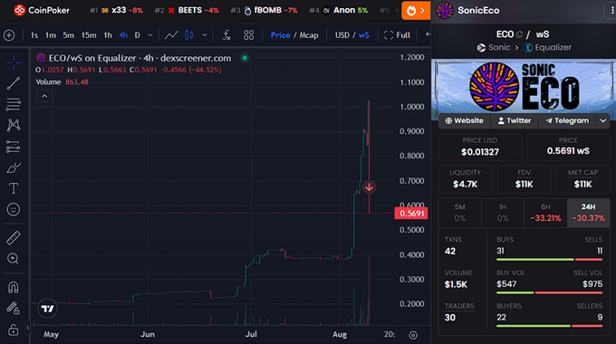Select the brush drawing tool
The image size is (616, 344).
point(14,167)
